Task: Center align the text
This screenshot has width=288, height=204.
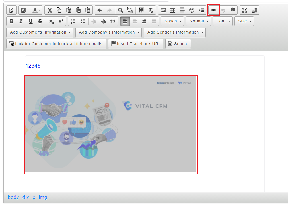Action: pyautogui.click(x=135, y=21)
